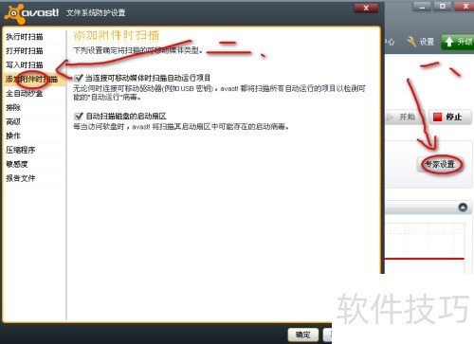The width and height of the screenshot is (474, 344).
Task: Open 专家设置 in the main window
Action: (x=440, y=164)
